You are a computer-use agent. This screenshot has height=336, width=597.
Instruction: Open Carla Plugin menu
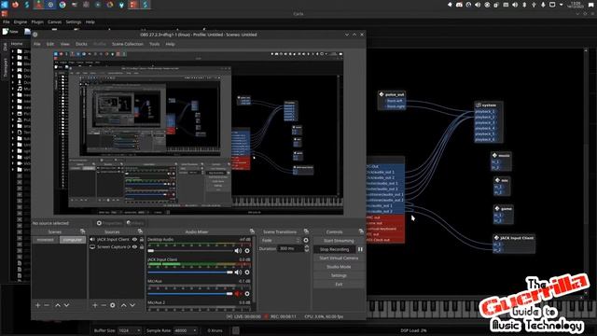[37, 22]
